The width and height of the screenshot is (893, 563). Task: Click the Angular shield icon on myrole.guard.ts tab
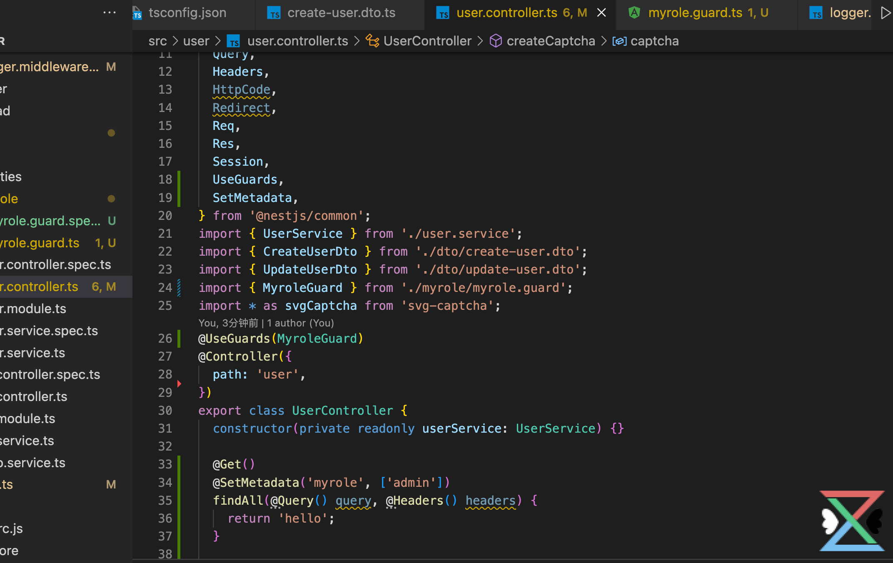pyautogui.click(x=634, y=13)
